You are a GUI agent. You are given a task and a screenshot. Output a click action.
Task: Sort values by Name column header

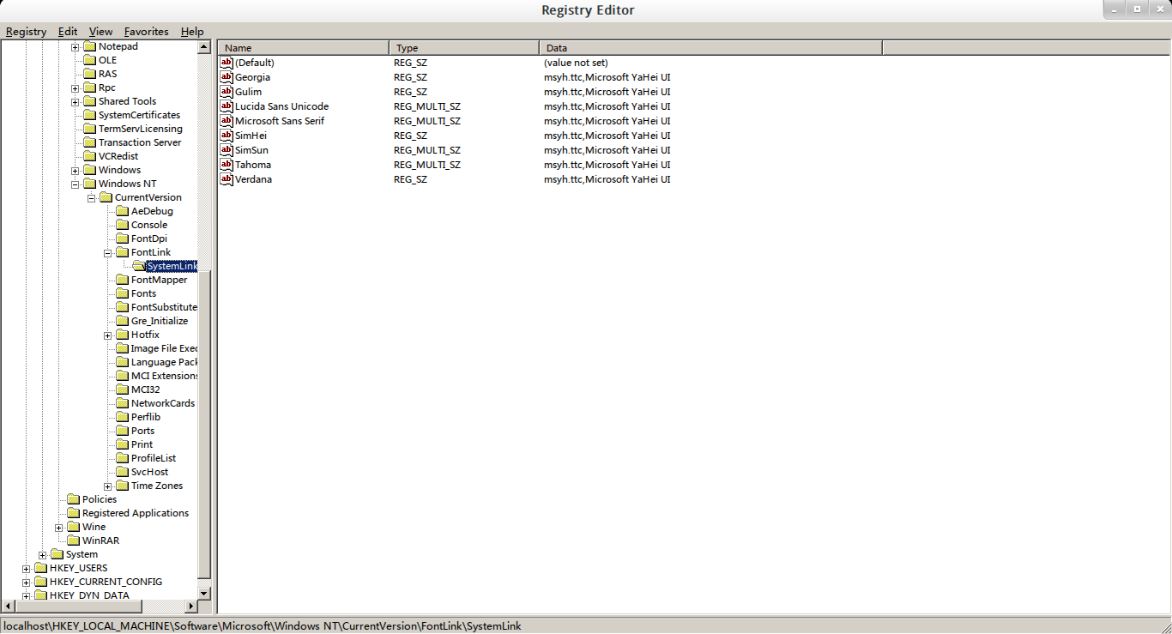pyautogui.click(x=304, y=48)
